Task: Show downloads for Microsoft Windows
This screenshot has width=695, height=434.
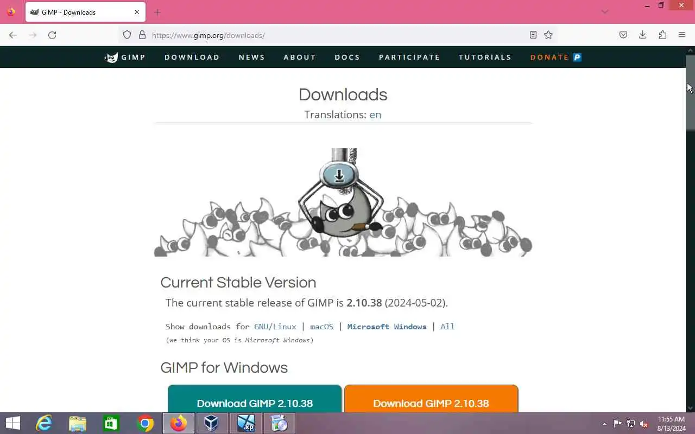Action: [x=387, y=327]
